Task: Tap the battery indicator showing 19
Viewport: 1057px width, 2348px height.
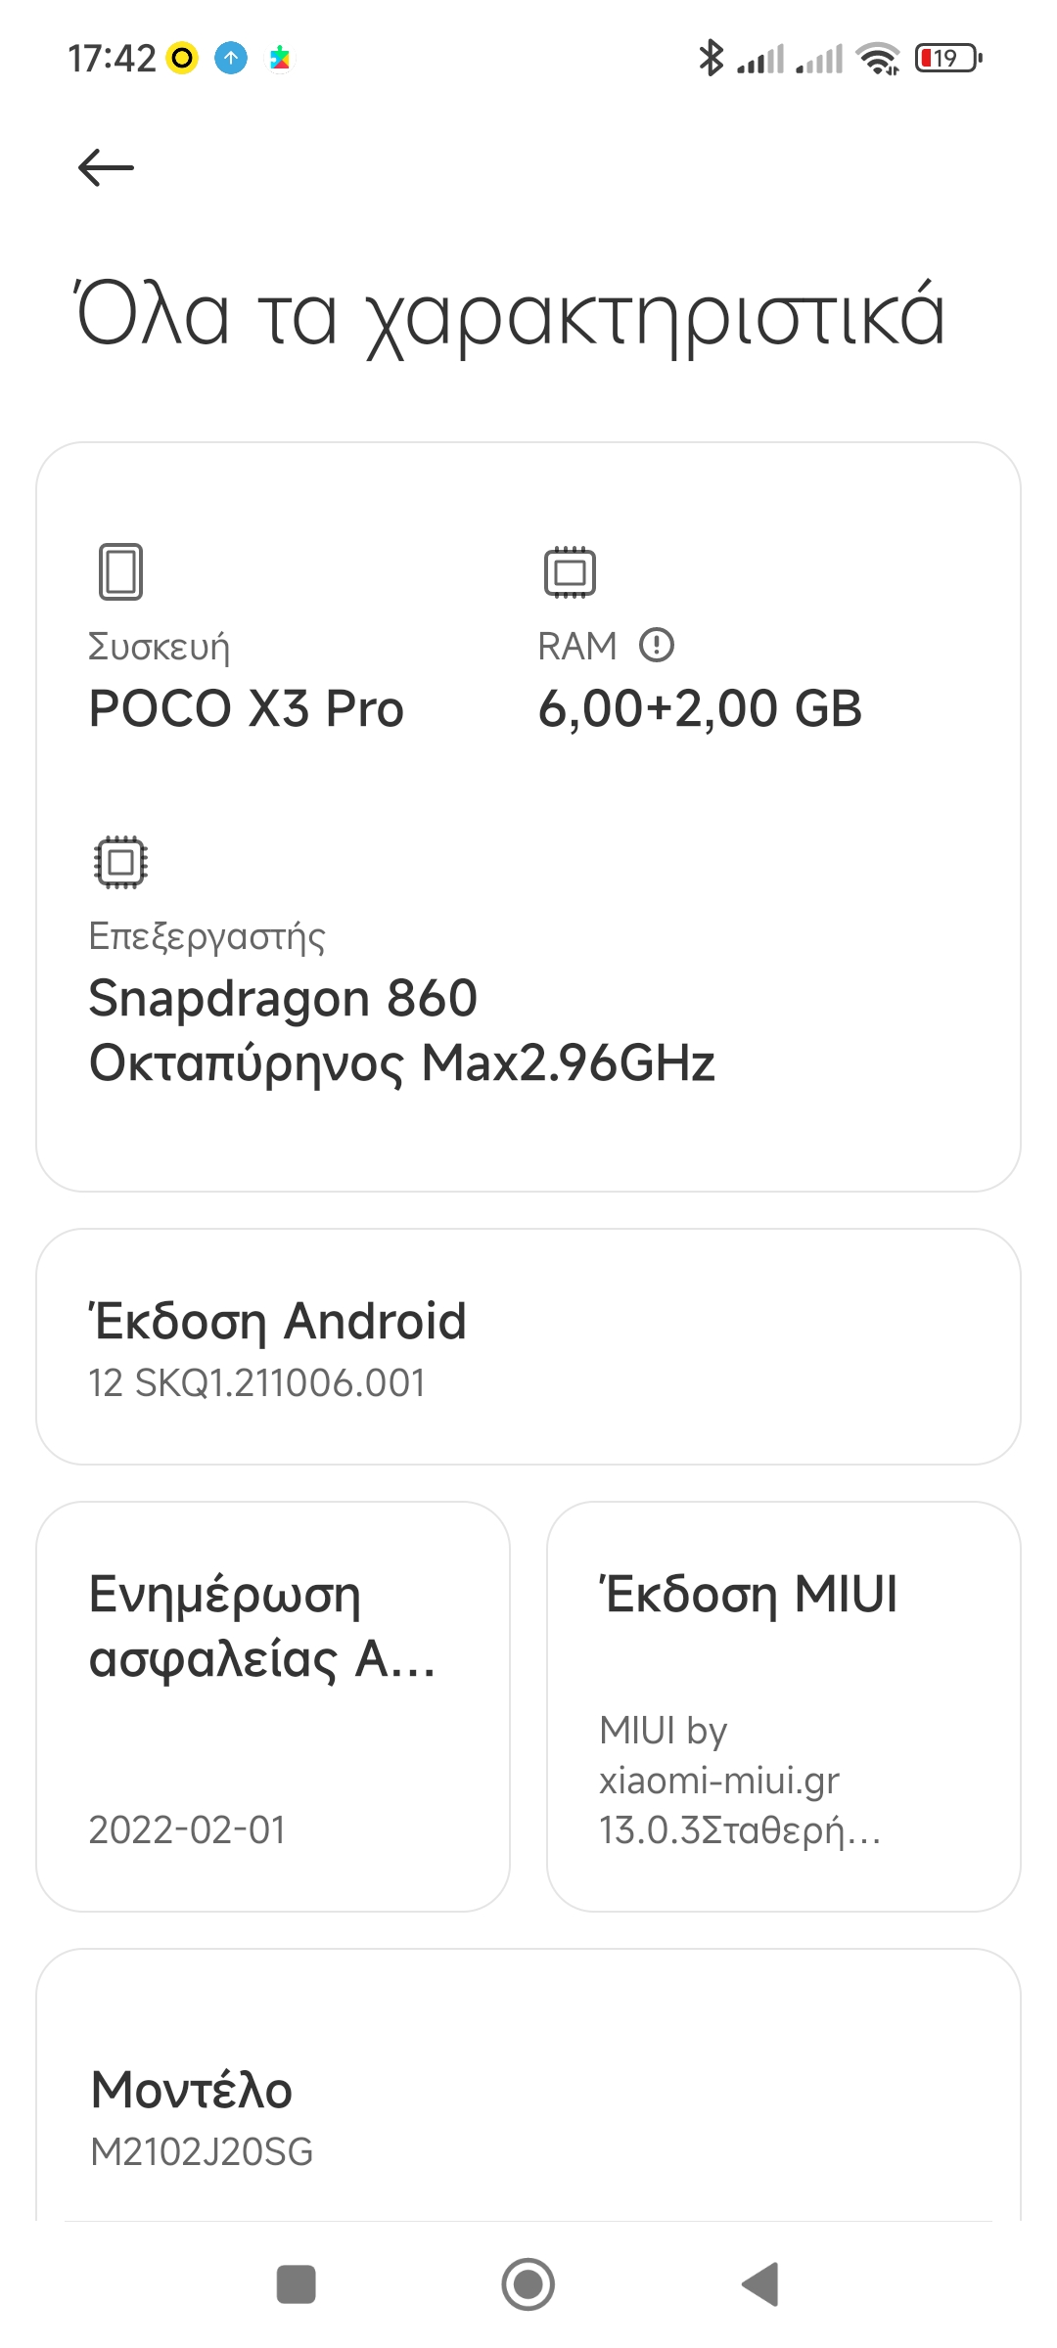Action: 947,59
